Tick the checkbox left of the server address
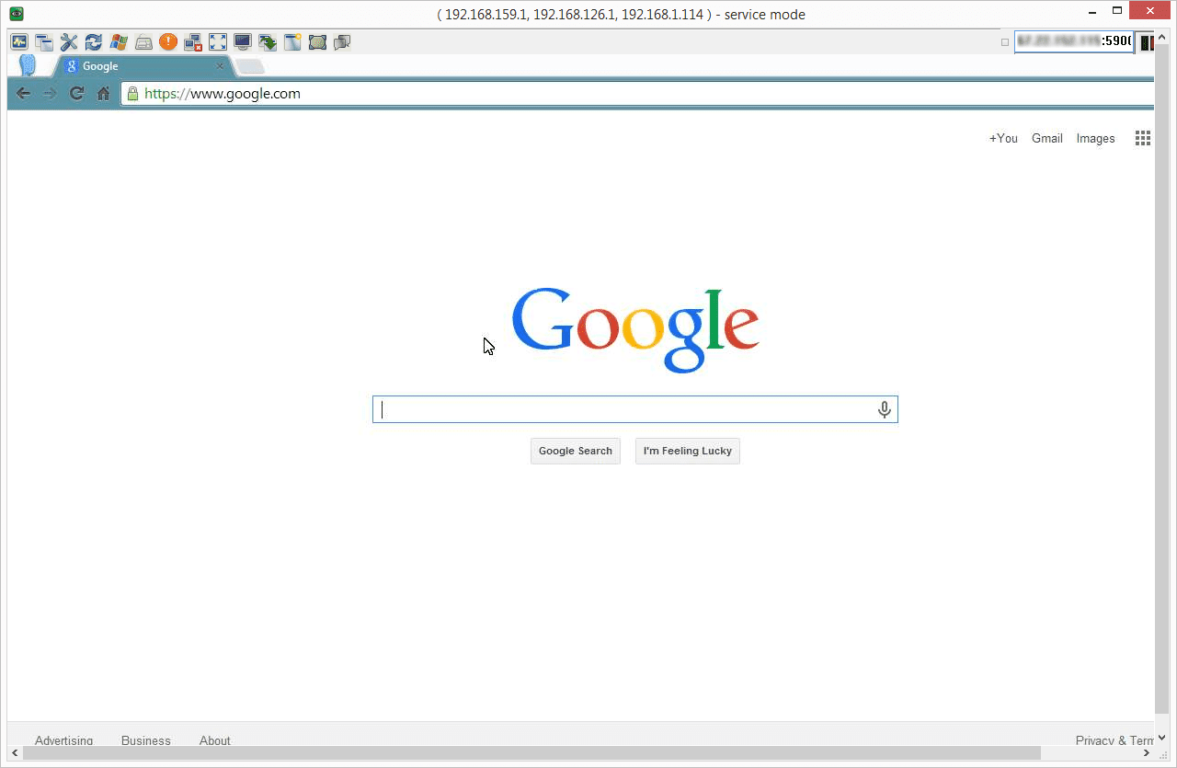1177x768 pixels. (x=1005, y=42)
